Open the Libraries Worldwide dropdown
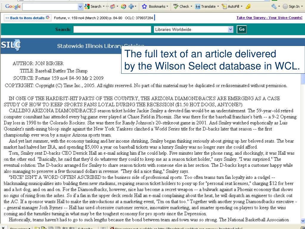Viewport: 305px width, 229px height. pos(194,30)
